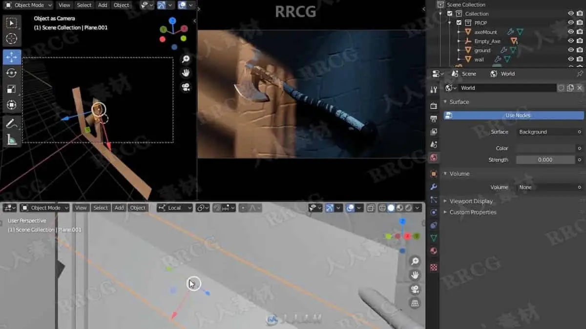Open Physics properties tab
This screenshot has height=329, width=586.
coord(433,213)
